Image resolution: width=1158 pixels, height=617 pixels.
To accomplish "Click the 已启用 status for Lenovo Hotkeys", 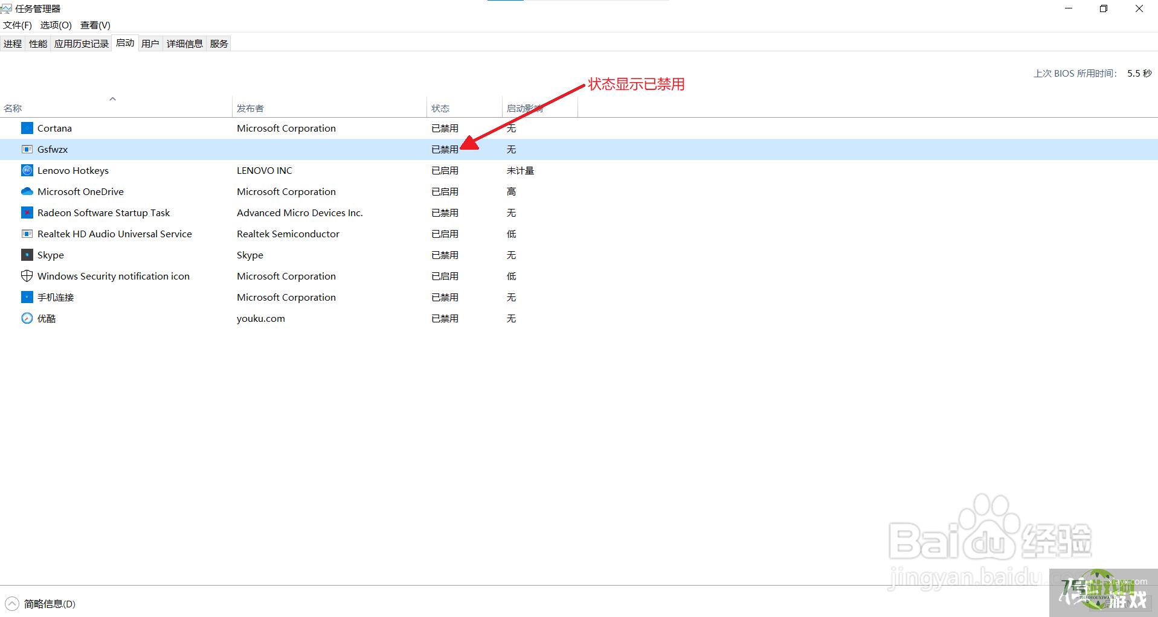I will tap(445, 170).
